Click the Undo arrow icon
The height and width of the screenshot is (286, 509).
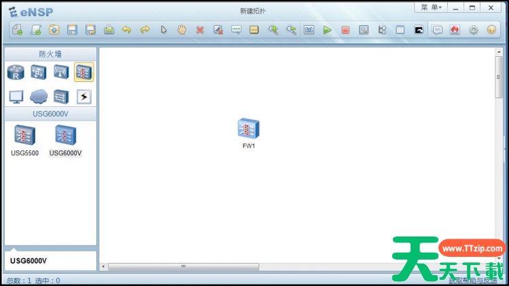[x=126, y=30]
